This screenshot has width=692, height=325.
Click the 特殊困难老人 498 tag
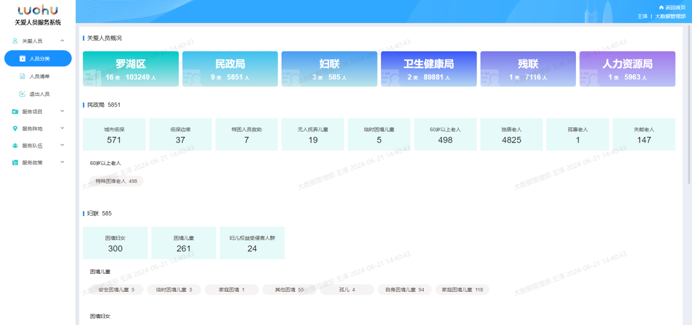(116, 181)
